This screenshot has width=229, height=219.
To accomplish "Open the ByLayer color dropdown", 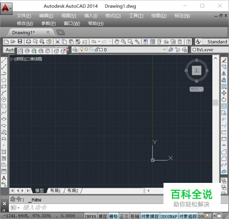I will point(210,50).
